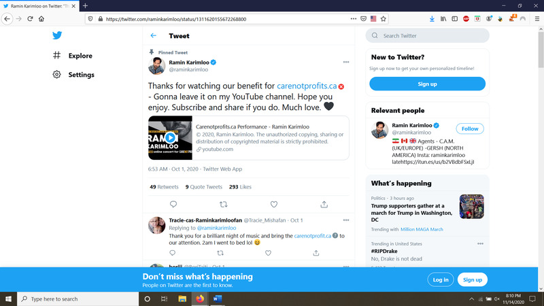Open the Firefox hamburger menu

(x=535, y=19)
